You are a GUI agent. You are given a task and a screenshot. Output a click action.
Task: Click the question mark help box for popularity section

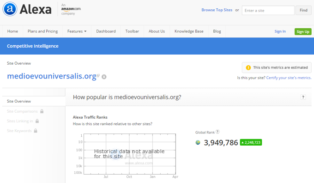coord(303,97)
